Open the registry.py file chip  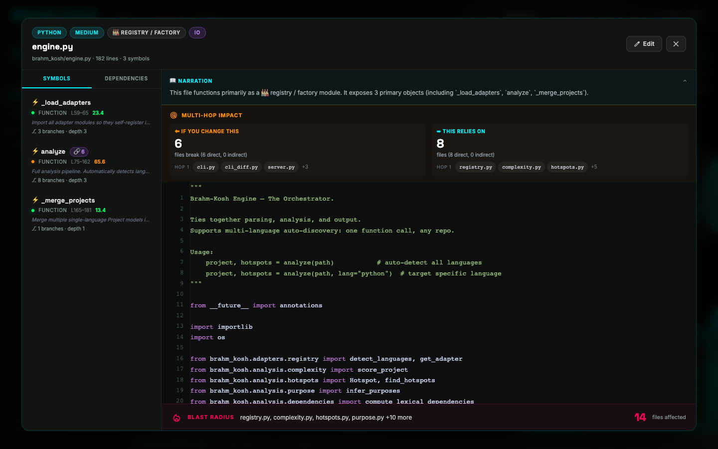tap(476, 167)
